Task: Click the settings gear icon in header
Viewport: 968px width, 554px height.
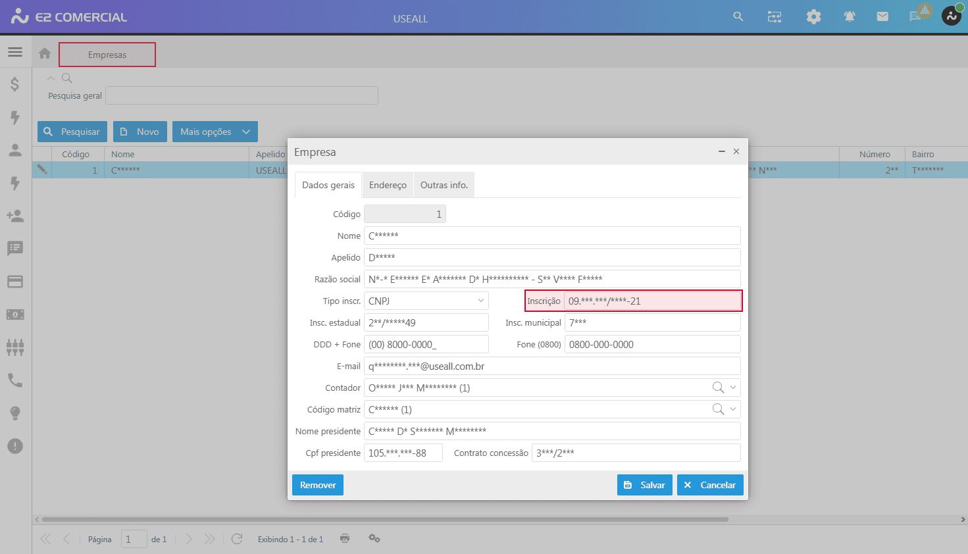Action: (x=813, y=17)
